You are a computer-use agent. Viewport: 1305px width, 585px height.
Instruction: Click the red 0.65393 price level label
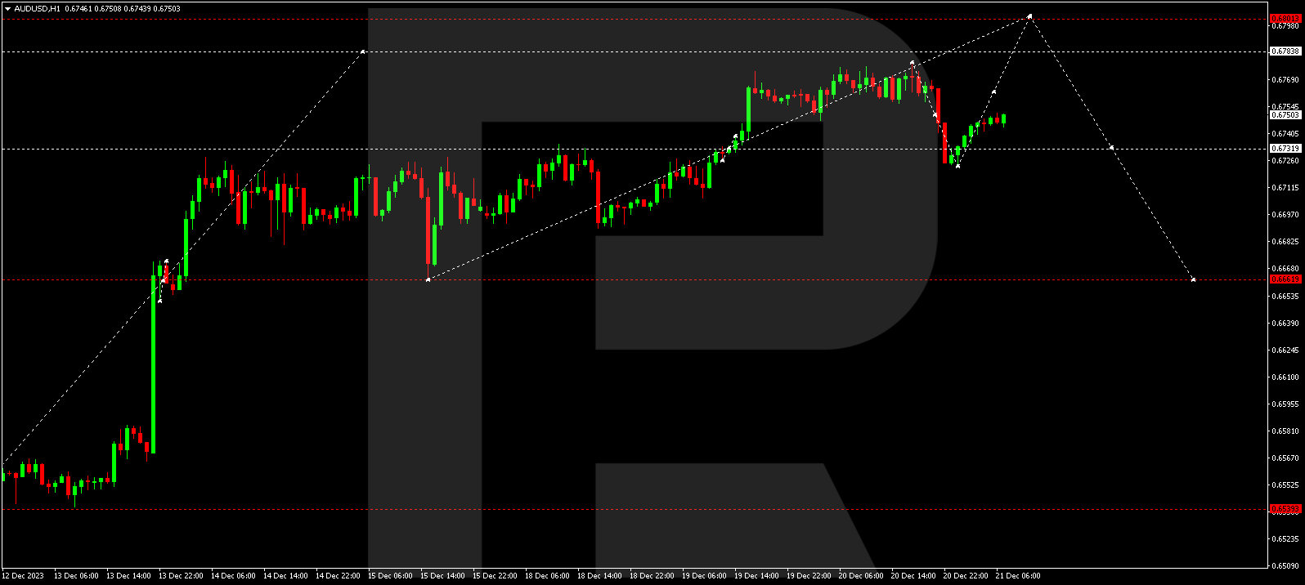(x=1285, y=509)
